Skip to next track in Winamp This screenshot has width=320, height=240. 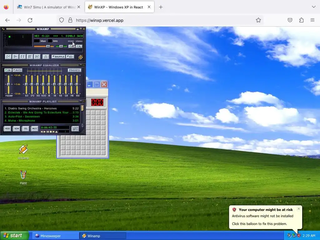(37, 57)
